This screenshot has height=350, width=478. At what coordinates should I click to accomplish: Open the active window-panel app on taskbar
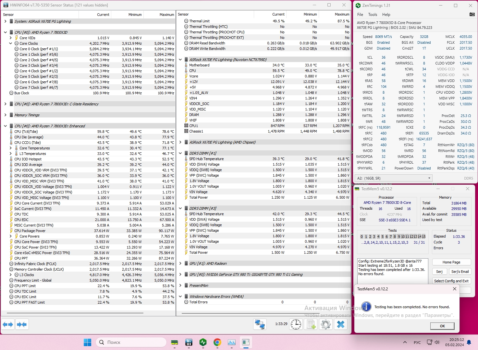point(246,342)
